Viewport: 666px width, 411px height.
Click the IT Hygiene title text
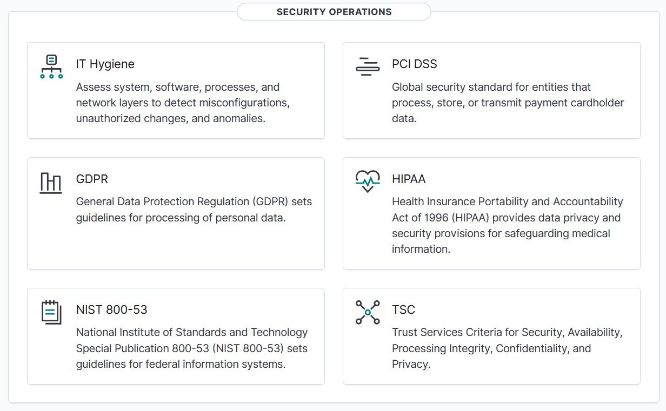[x=105, y=64]
